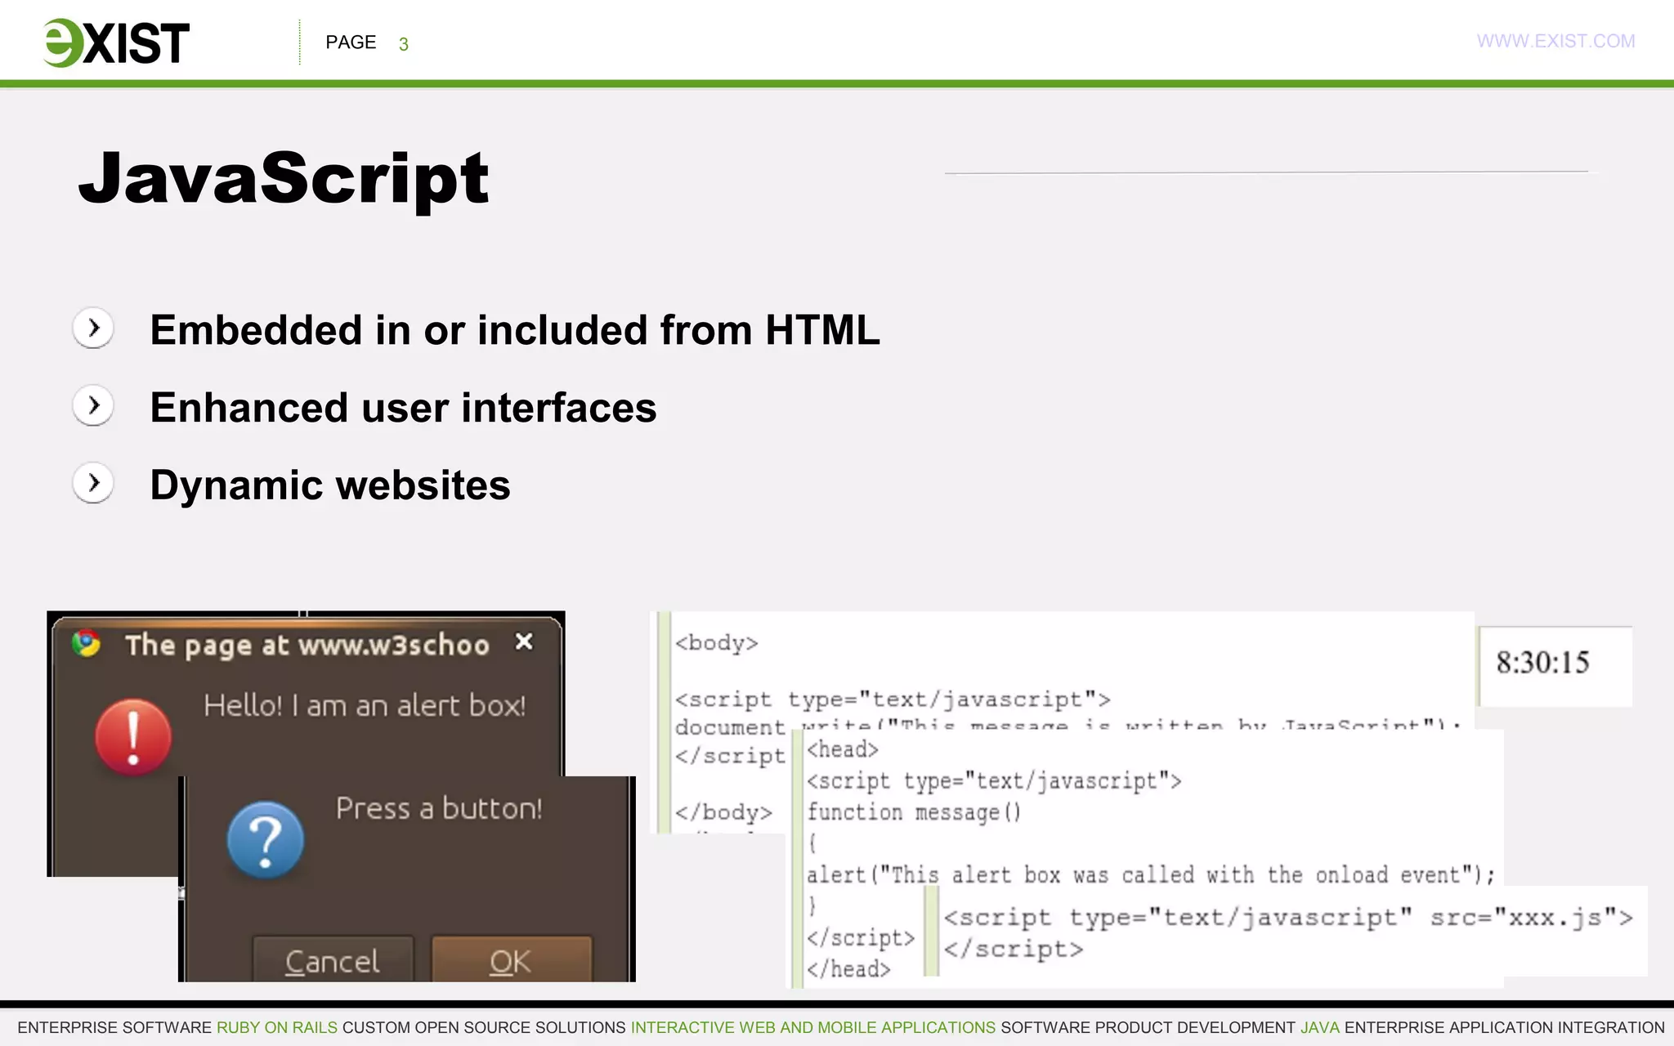Screen dimensions: 1674x1046
Task: Click the function message() code line
Action: click(x=914, y=812)
